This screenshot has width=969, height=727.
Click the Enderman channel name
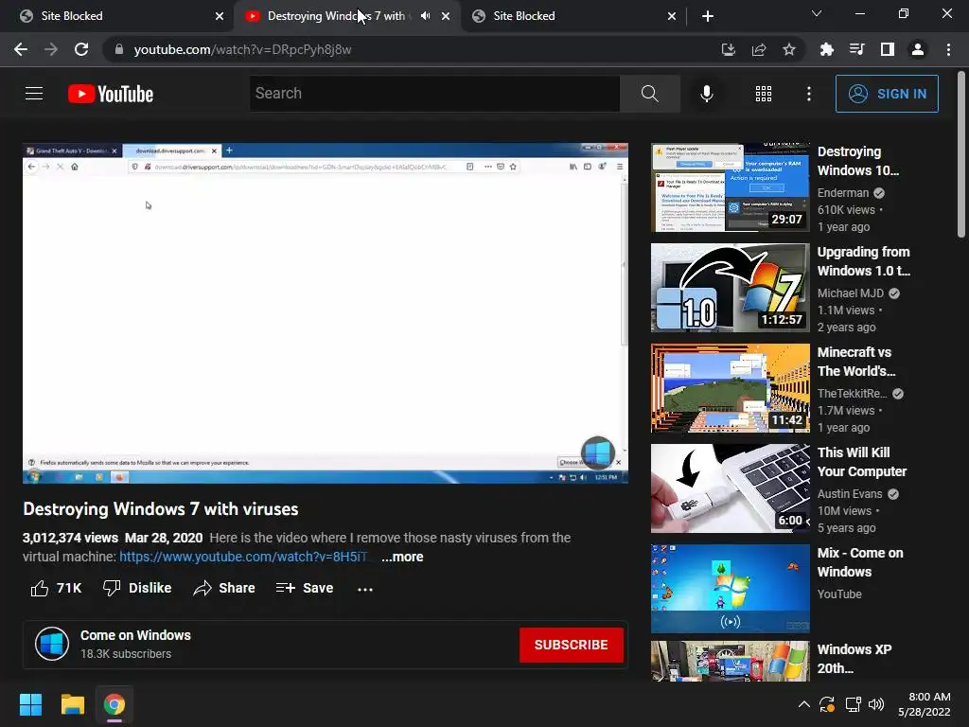[843, 193]
